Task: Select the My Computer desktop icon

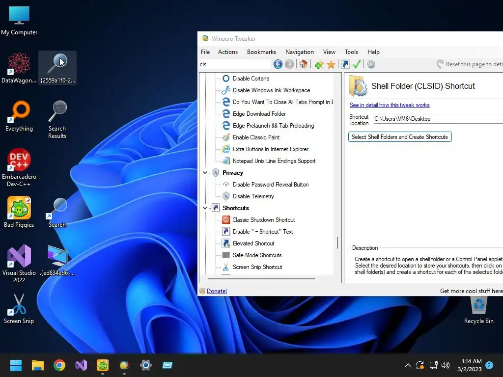Action: pyautogui.click(x=19, y=21)
